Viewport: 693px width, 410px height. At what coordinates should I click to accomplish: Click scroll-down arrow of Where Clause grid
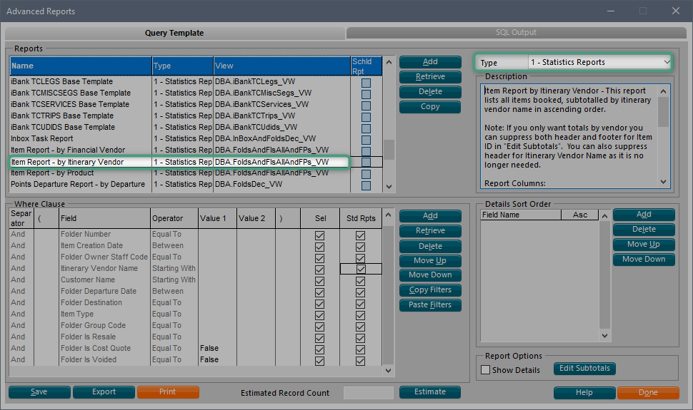coord(389,371)
